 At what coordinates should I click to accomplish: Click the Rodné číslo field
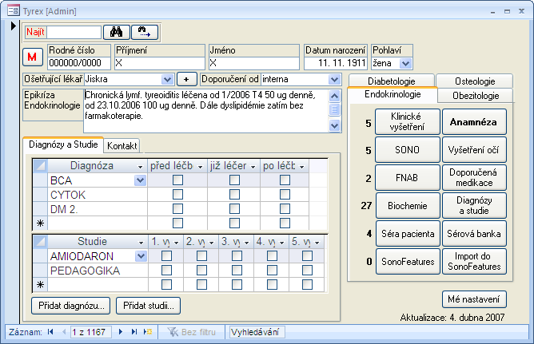[x=79, y=63]
